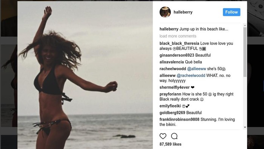Click the comment speech bubble icon
This screenshot has height=149, width=264.
(x=174, y=136)
